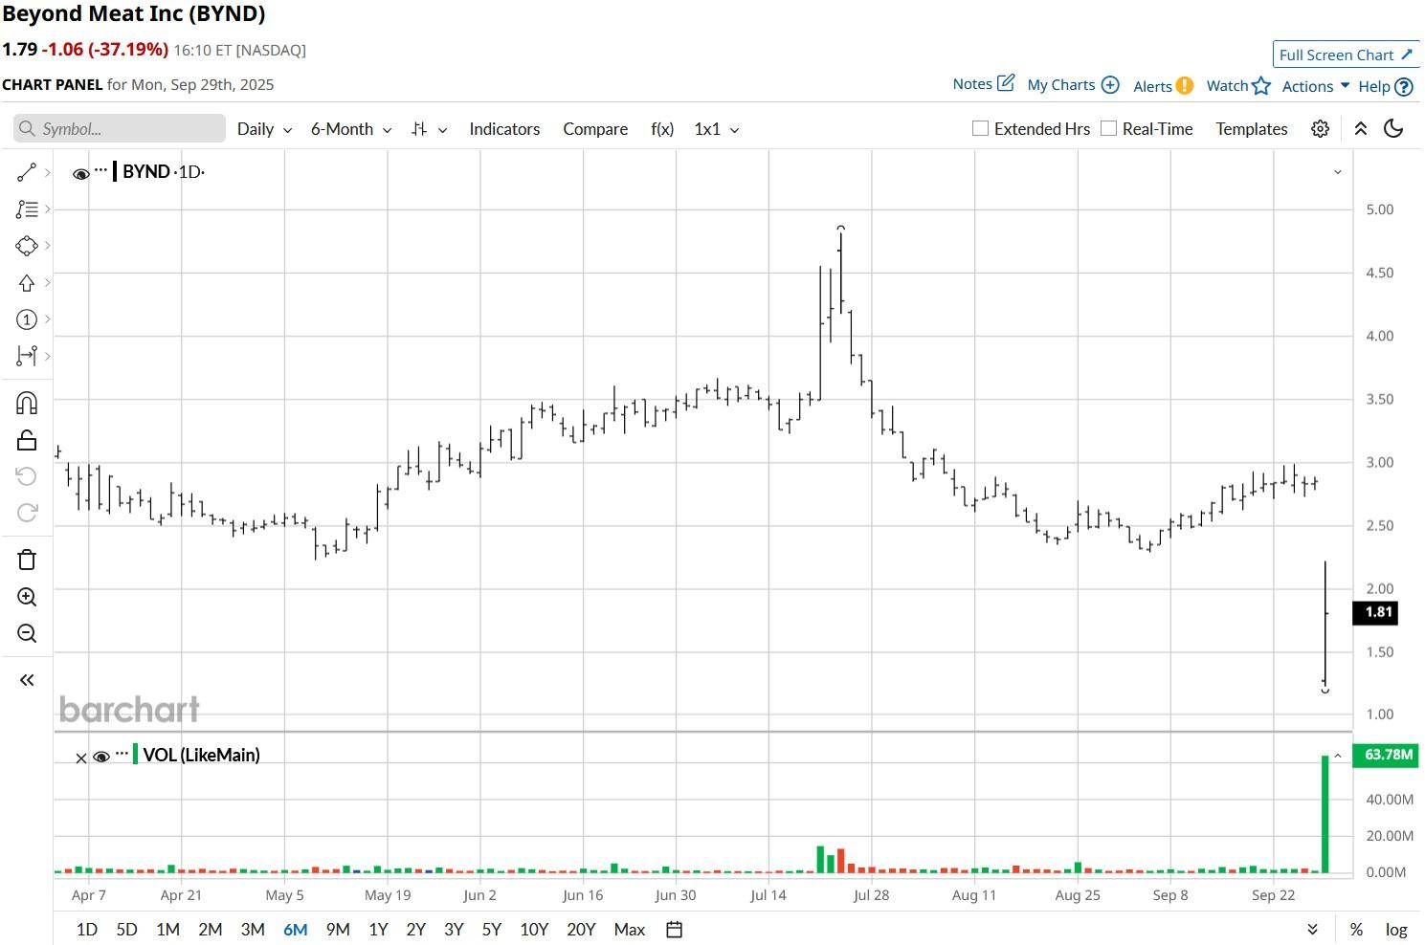Image resolution: width=1425 pixels, height=945 pixels.
Task: Choose the shapes drawing tool
Action: point(27,246)
